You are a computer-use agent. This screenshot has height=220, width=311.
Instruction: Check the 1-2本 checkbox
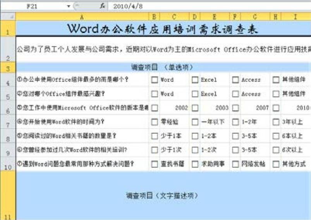[195, 136]
